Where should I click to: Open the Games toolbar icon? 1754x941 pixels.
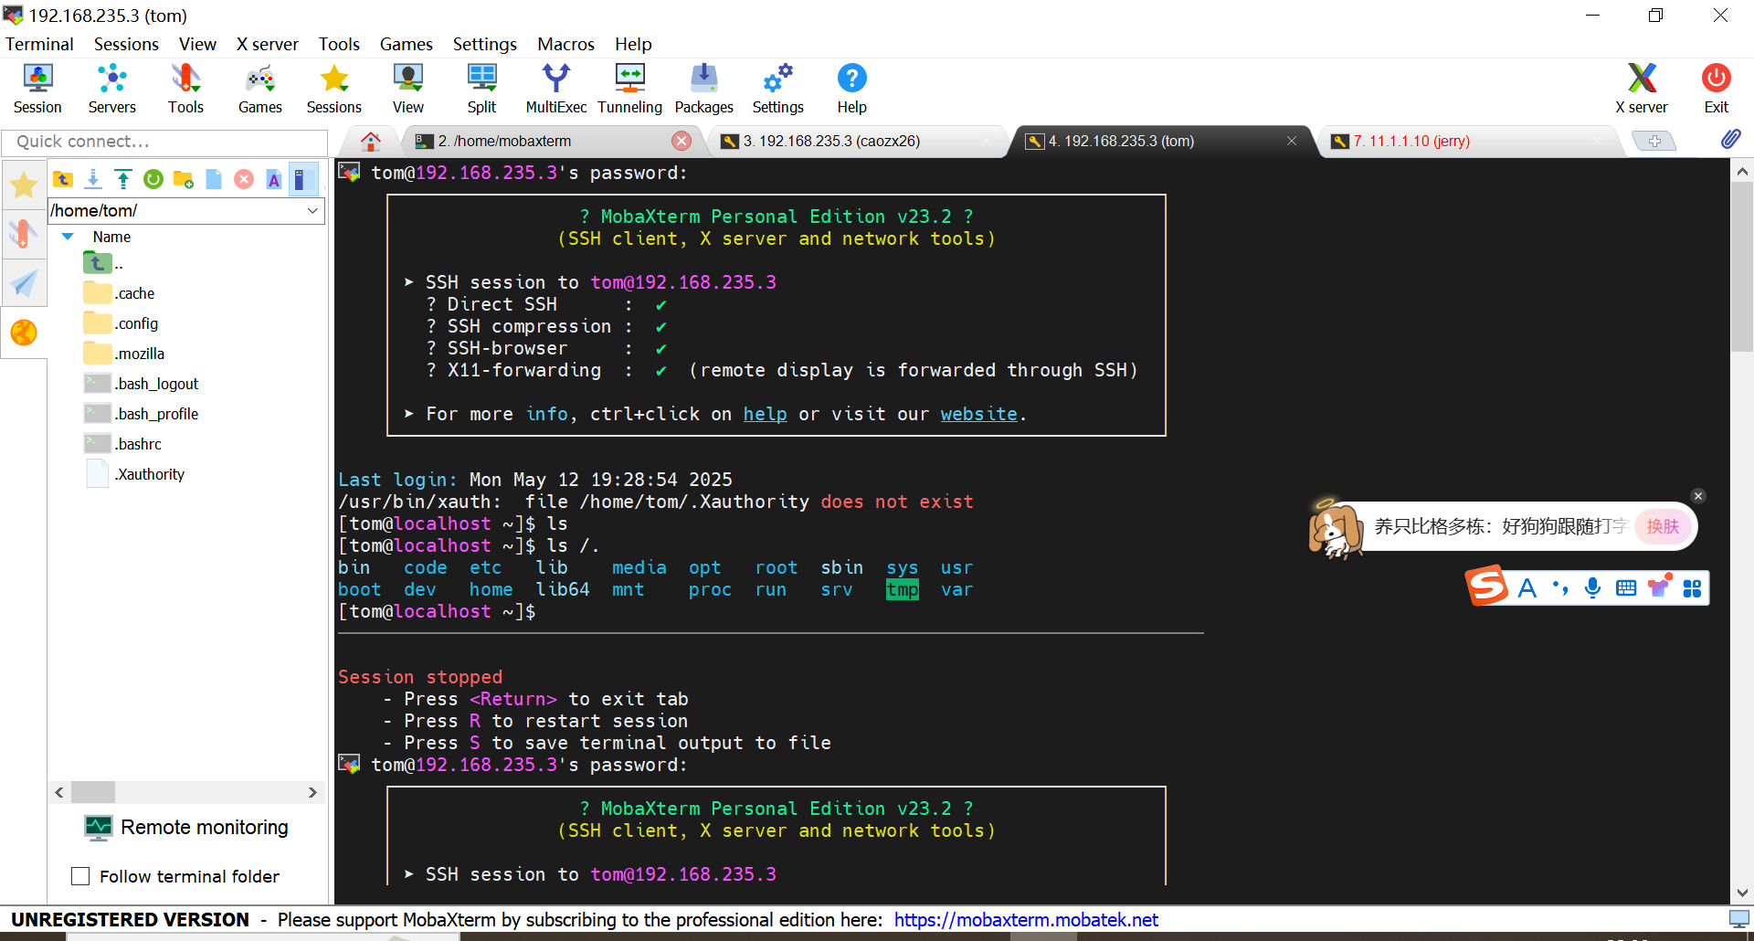(260, 89)
